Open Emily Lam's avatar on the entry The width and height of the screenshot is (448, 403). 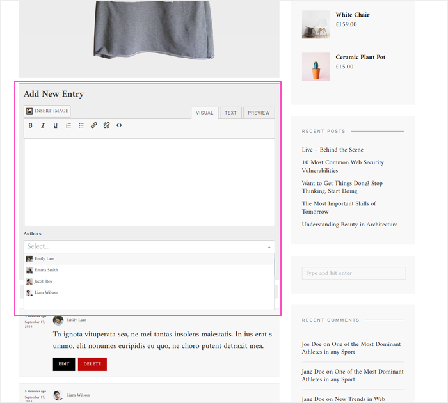58,320
